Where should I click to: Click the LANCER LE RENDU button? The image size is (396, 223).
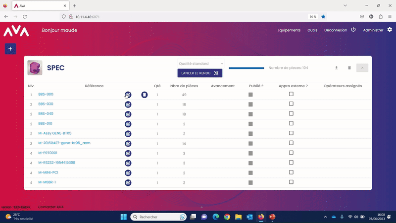pyautogui.click(x=200, y=73)
